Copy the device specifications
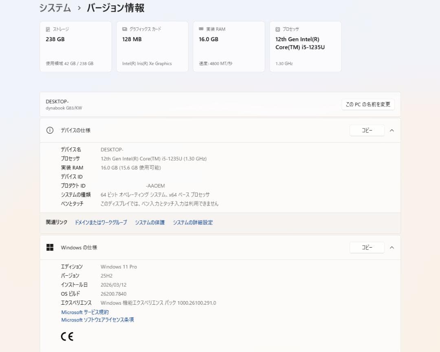Viewport: 440px width, 352px height. click(367, 131)
